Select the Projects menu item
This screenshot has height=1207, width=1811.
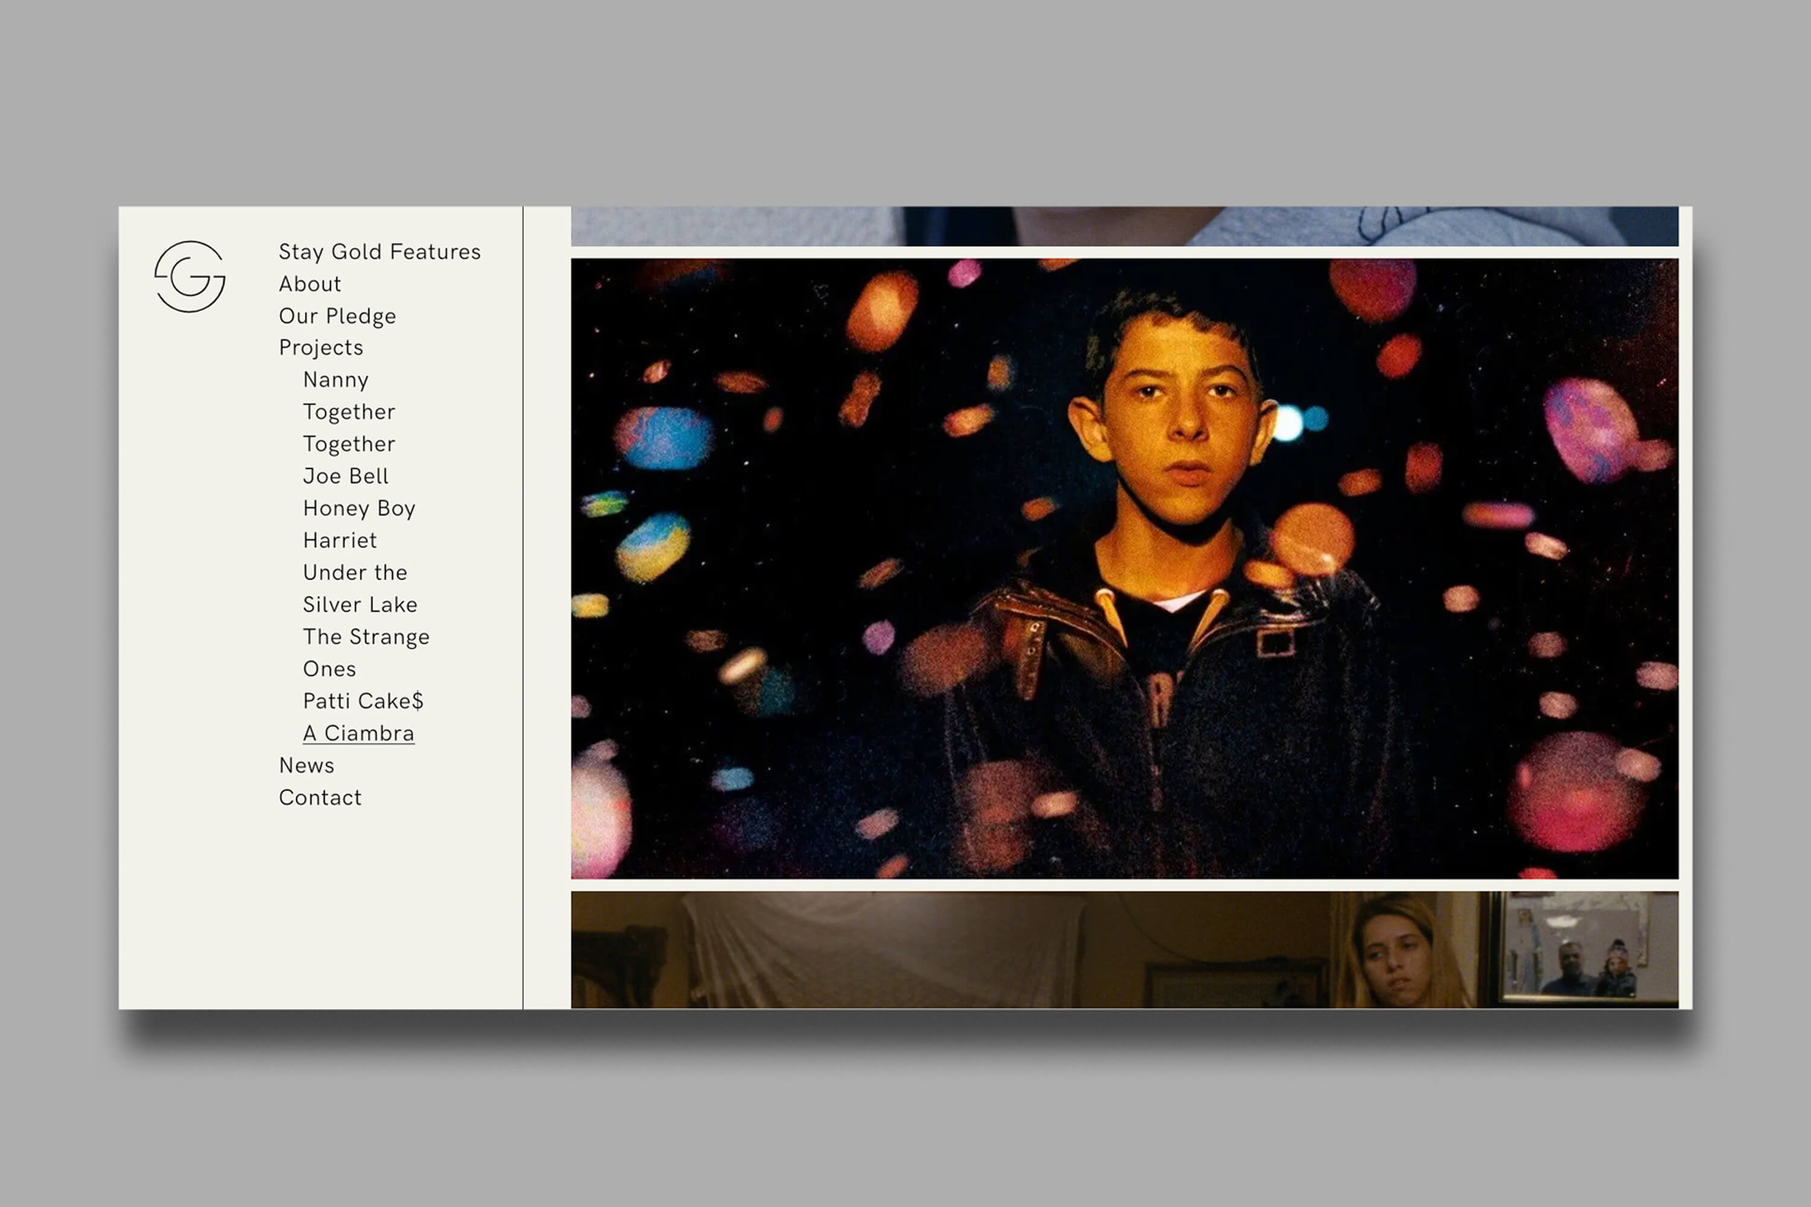[x=321, y=348]
